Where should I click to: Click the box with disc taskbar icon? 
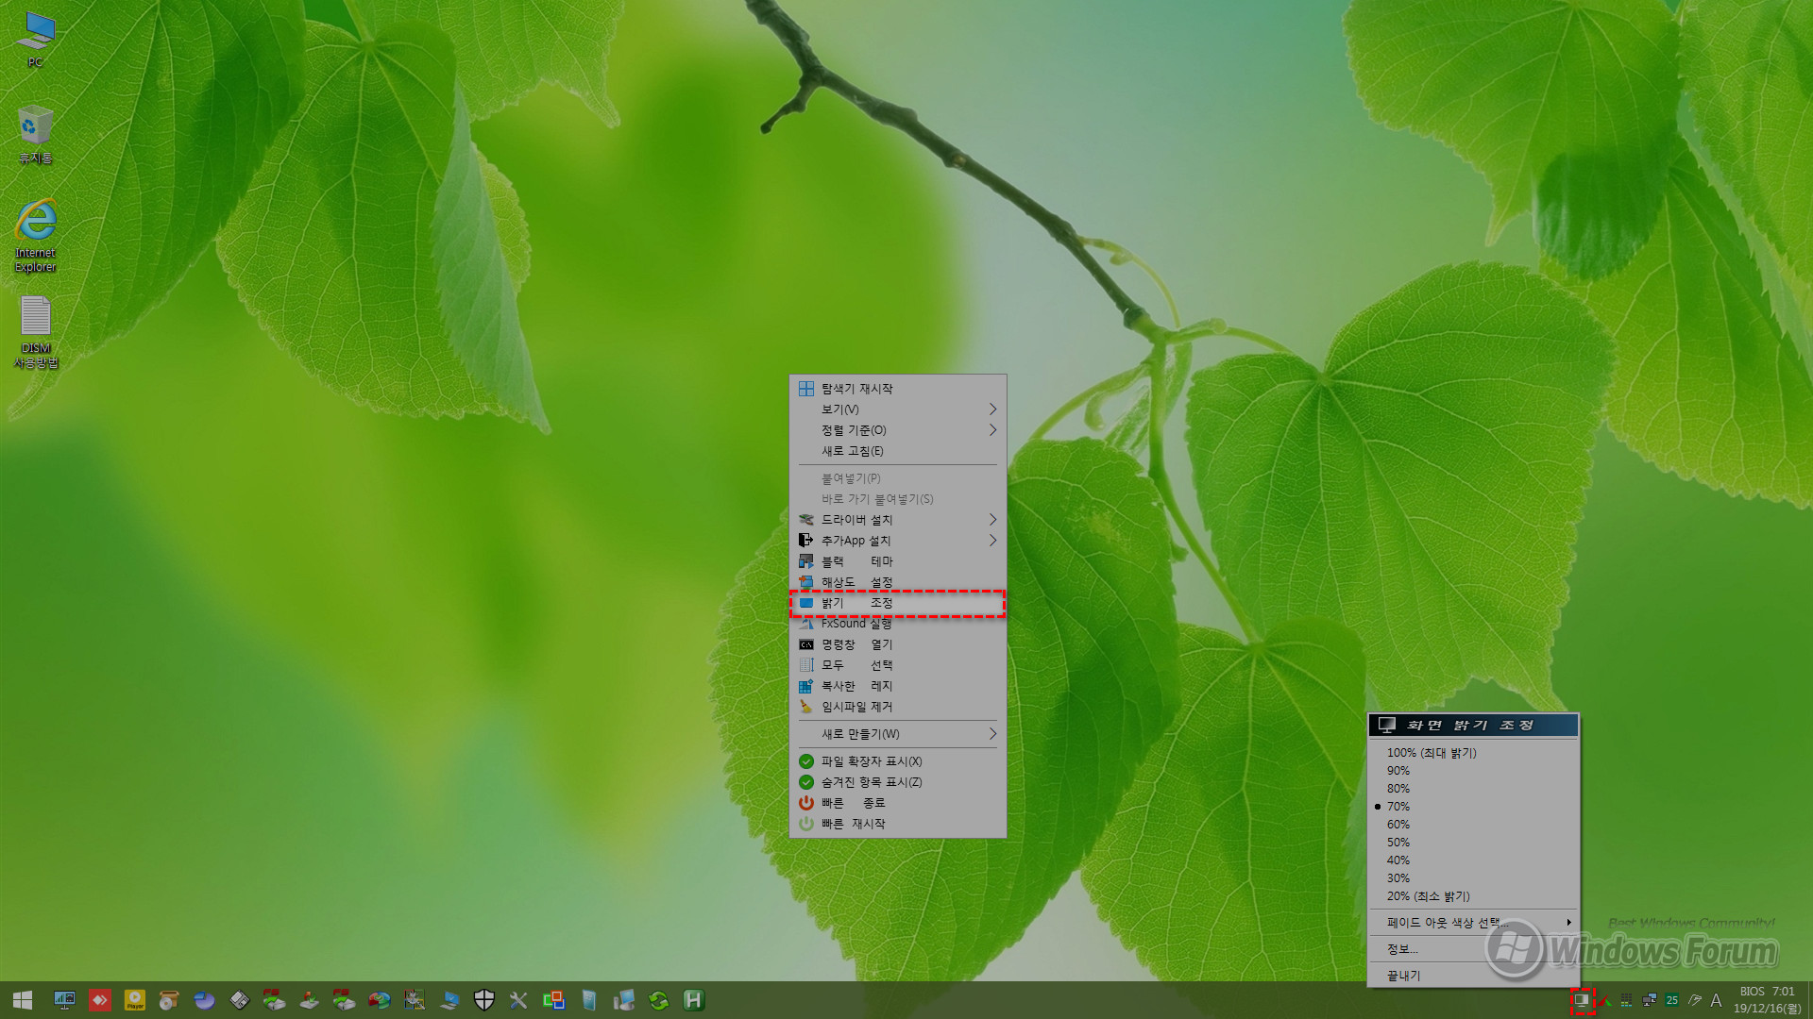point(170,1000)
